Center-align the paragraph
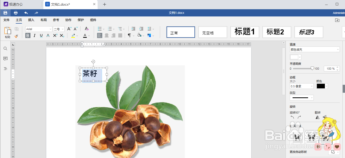The height and width of the screenshot is (158, 345). (x=106, y=35)
